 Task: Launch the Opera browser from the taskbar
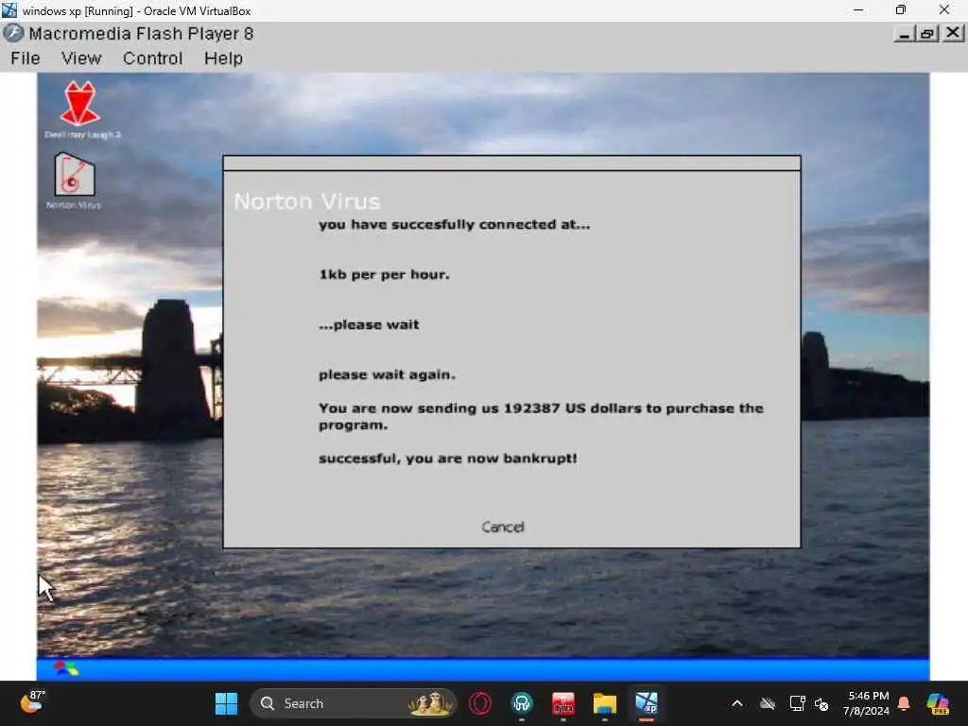479,703
